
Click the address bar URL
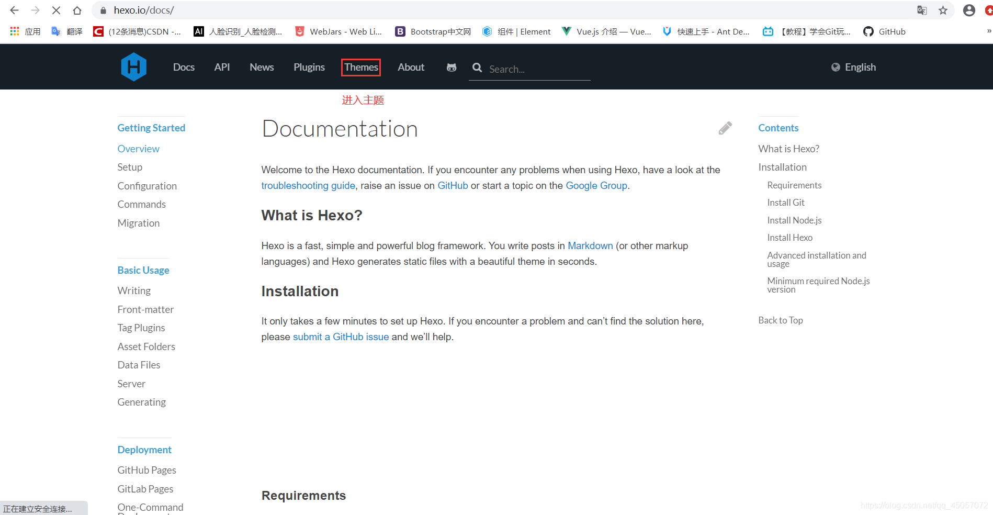(144, 10)
